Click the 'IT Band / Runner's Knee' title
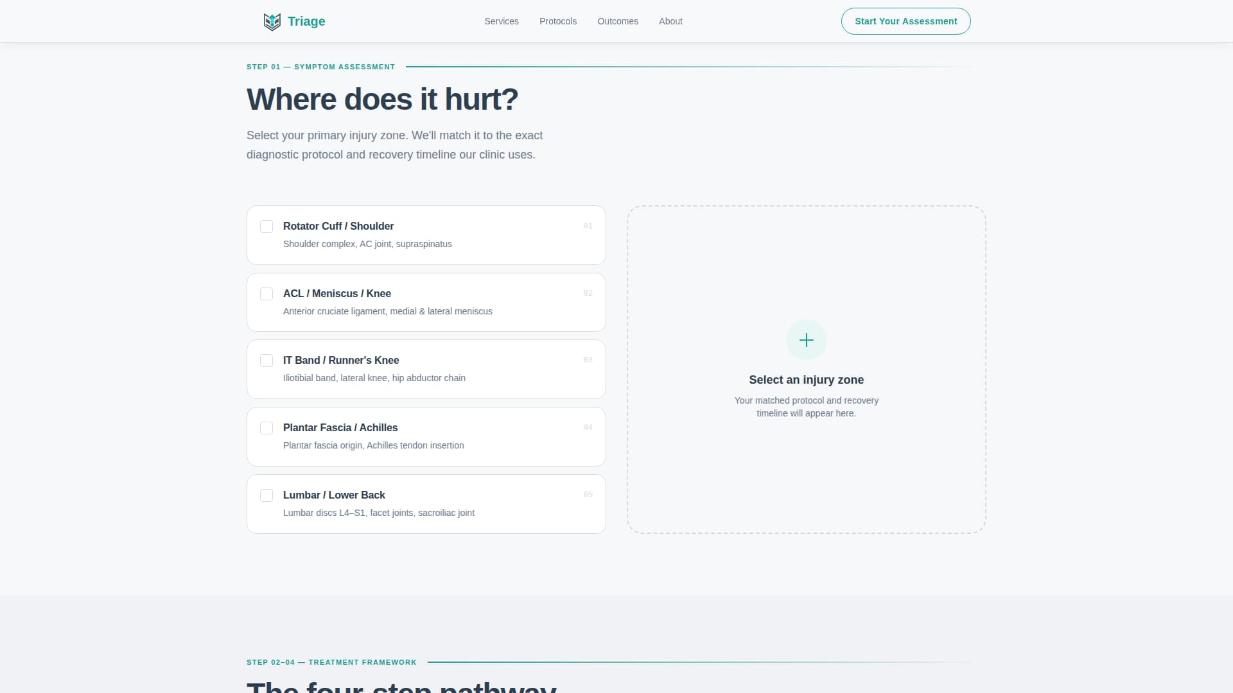This screenshot has height=693, width=1233. (341, 360)
